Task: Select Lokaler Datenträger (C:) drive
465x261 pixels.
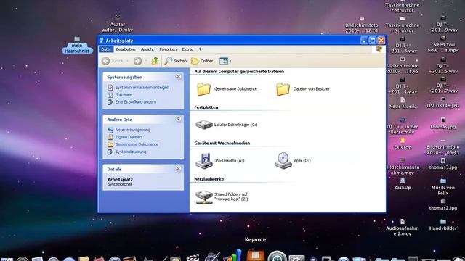Action: click(x=204, y=125)
